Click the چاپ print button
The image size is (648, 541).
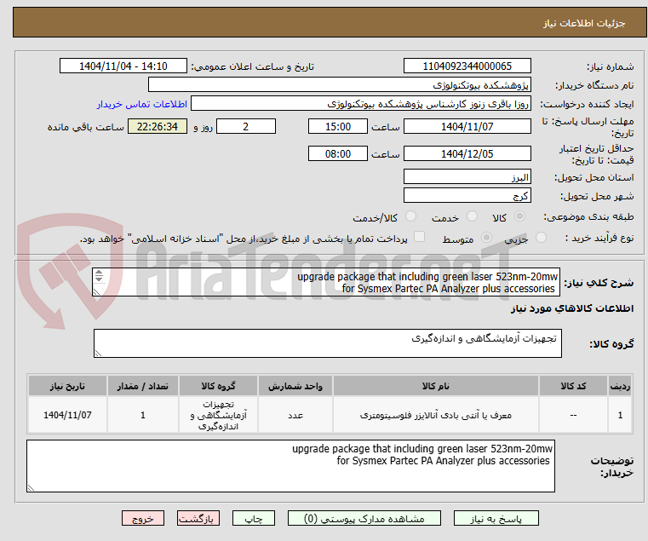tap(254, 518)
